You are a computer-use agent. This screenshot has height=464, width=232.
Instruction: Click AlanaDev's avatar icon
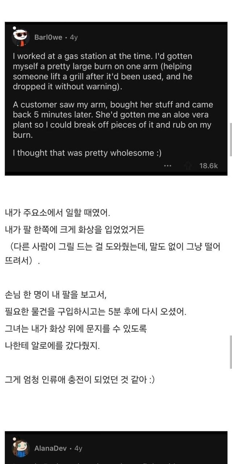[x=20, y=448]
